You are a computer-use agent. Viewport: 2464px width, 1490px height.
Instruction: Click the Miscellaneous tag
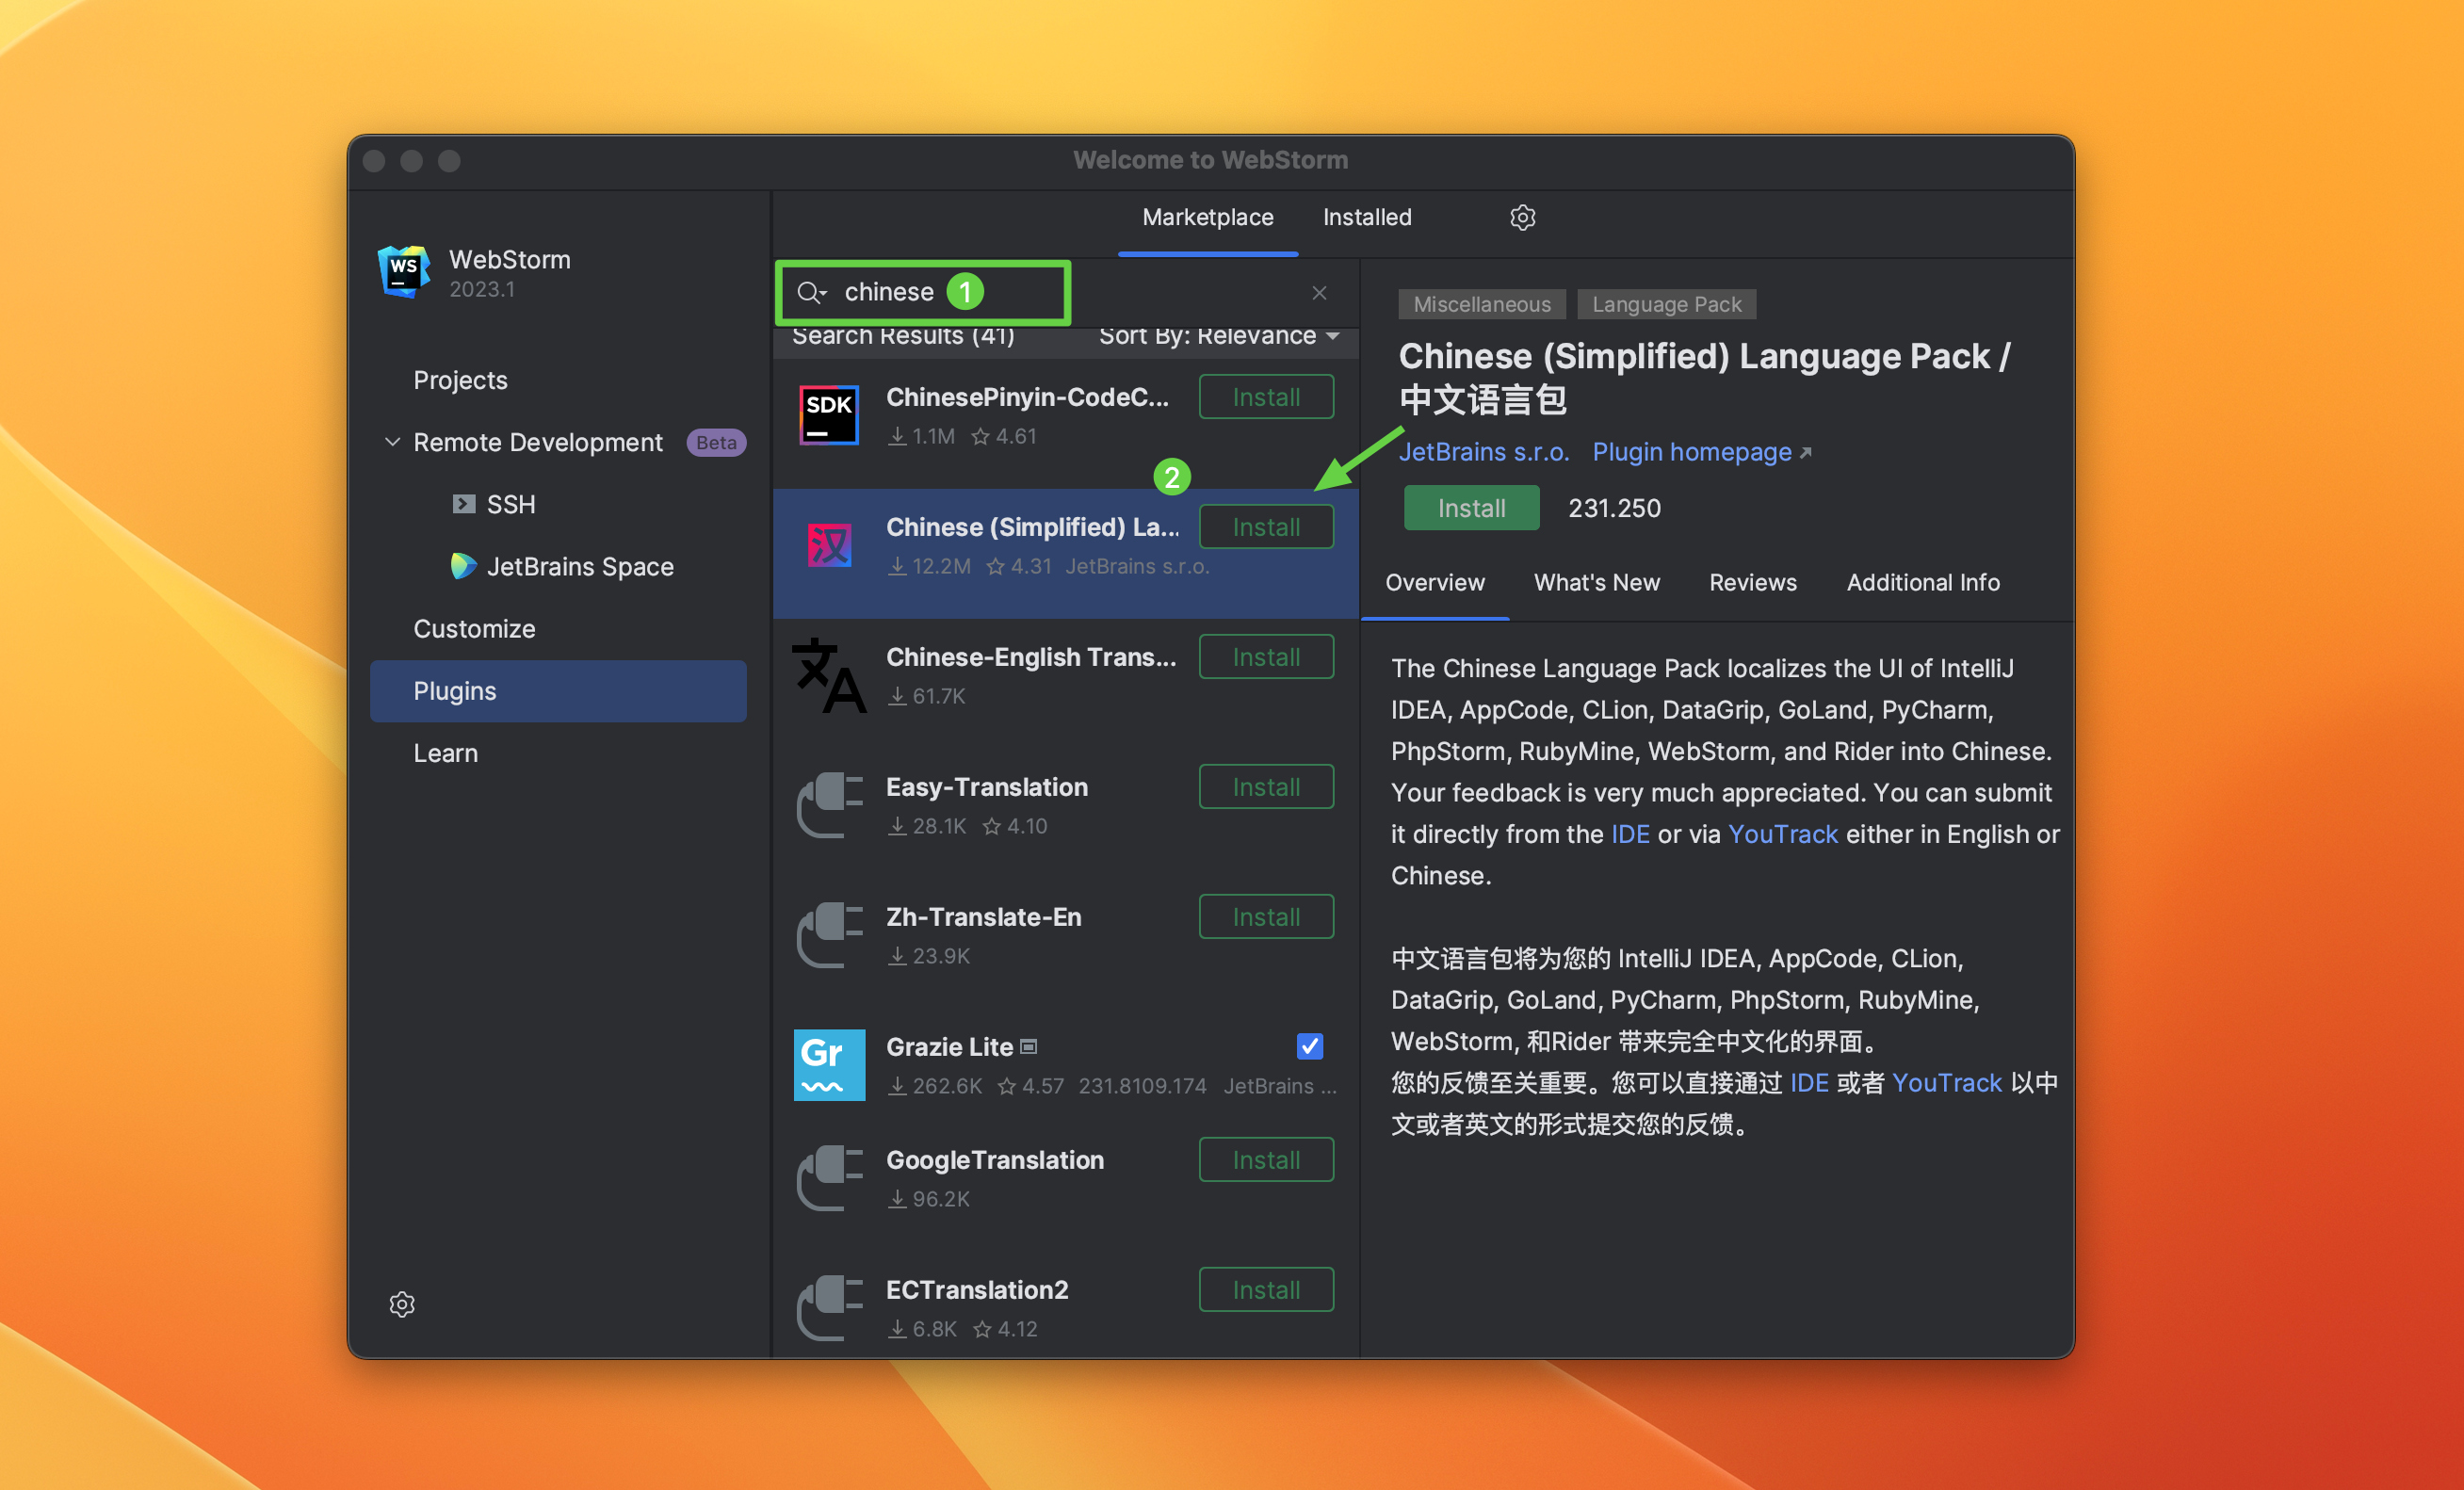[1481, 304]
